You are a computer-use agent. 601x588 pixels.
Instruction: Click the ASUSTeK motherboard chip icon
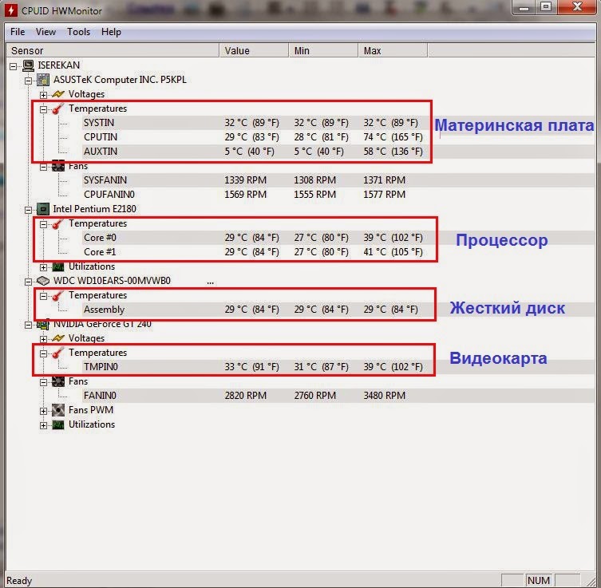pos(43,80)
